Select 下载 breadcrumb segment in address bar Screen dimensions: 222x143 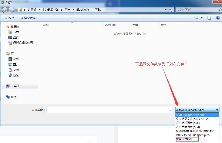pyautogui.click(x=98, y=10)
